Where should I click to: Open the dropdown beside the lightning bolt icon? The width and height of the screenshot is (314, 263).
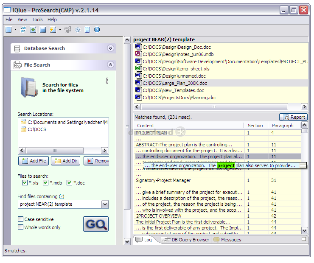(x=60, y=30)
